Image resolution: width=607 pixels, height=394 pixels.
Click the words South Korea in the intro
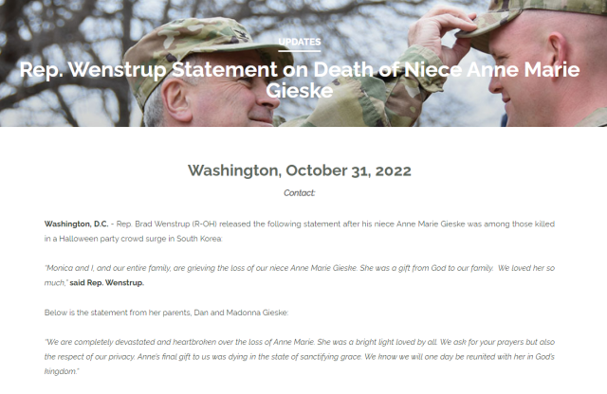pos(199,239)
